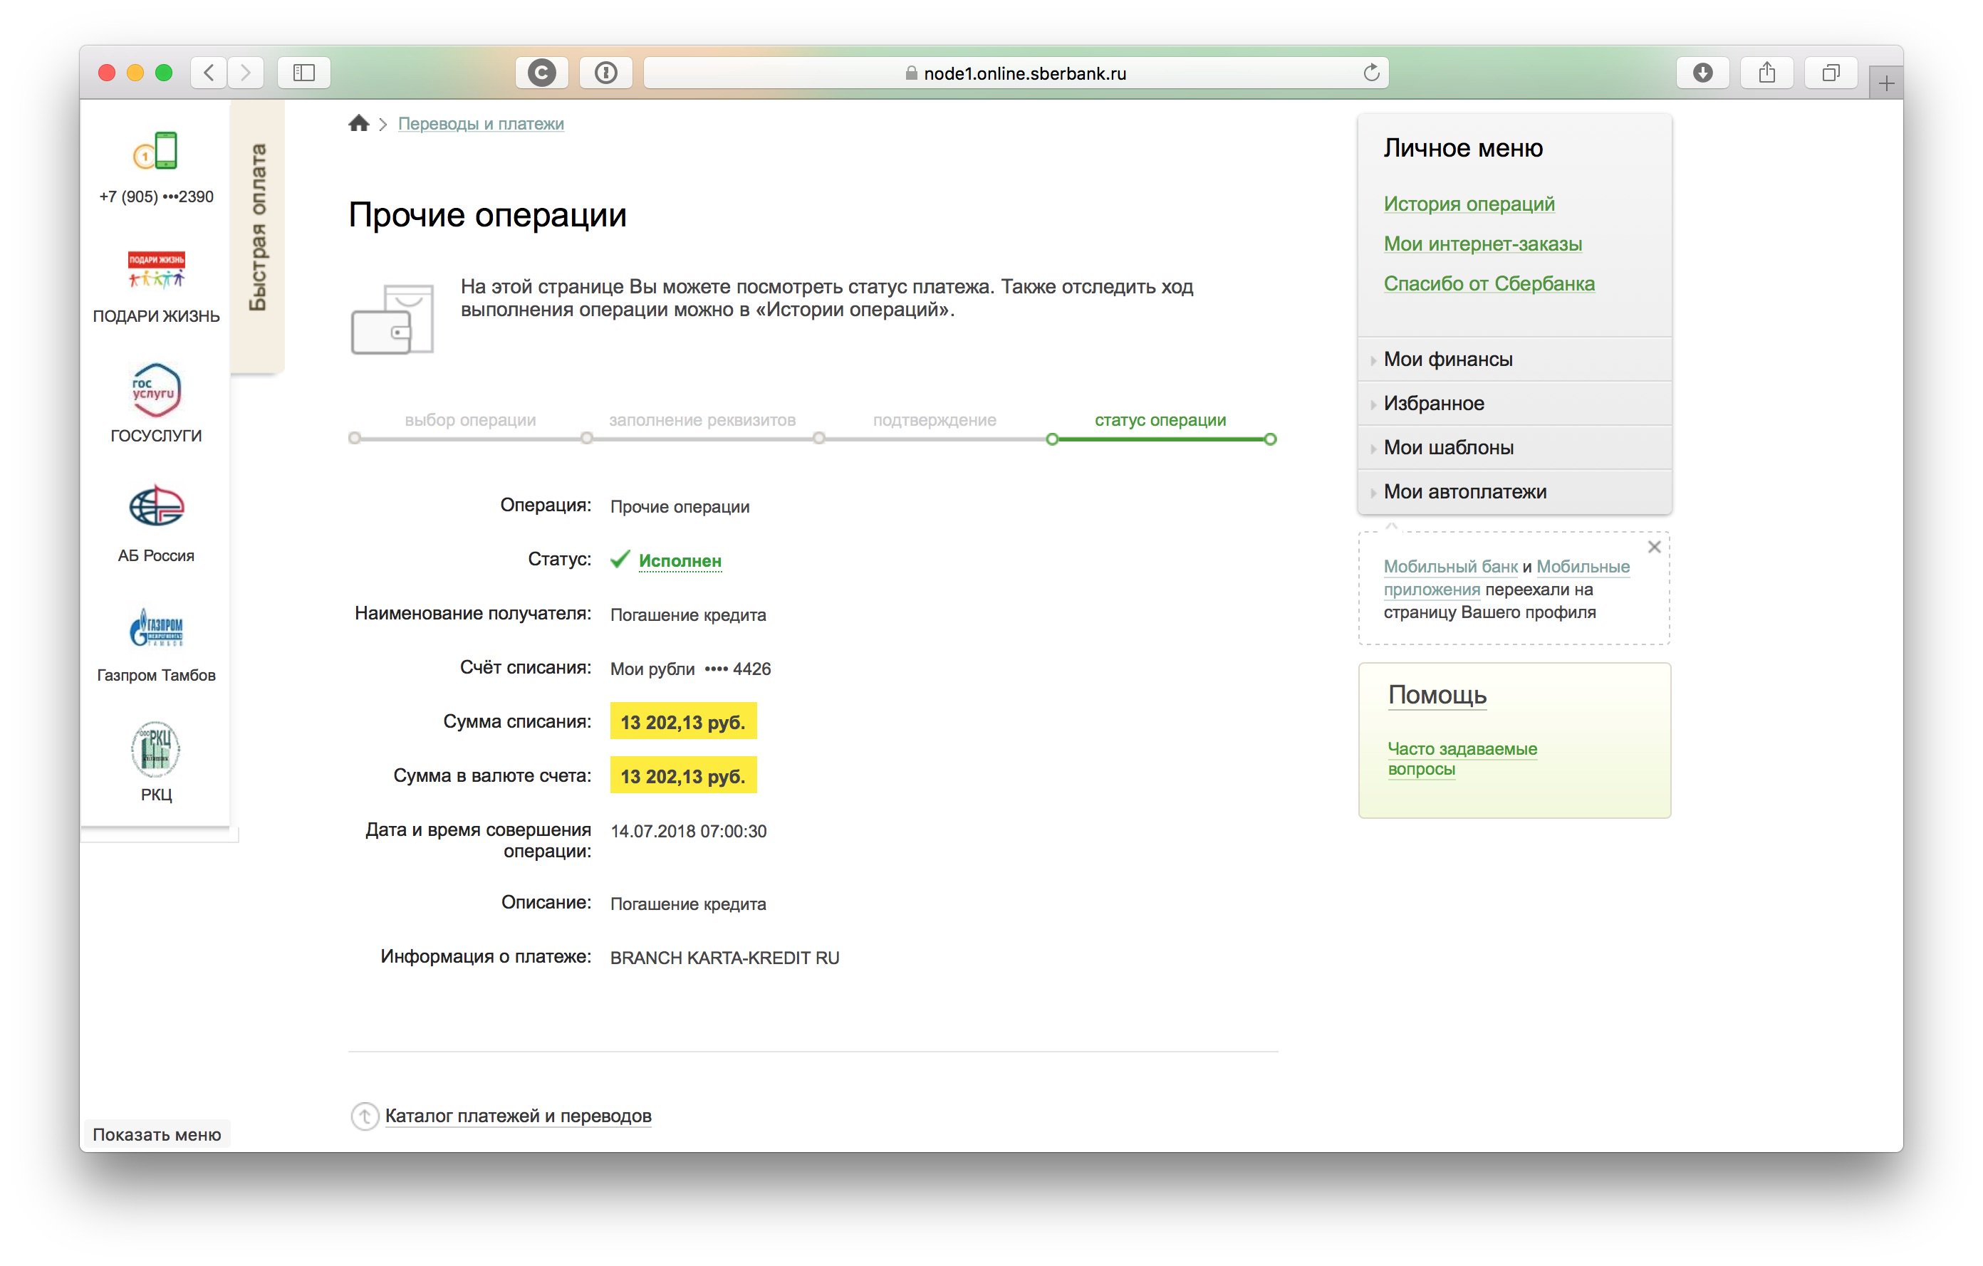The width and height of the screenshot is (1983, 1266).
Task: Expand the Мои шаблоны section
Action: 1514,447
